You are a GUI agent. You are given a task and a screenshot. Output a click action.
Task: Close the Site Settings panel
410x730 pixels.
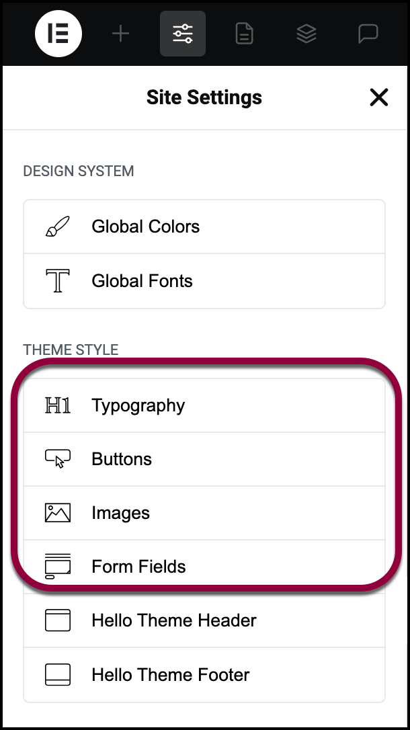(379, 97)
